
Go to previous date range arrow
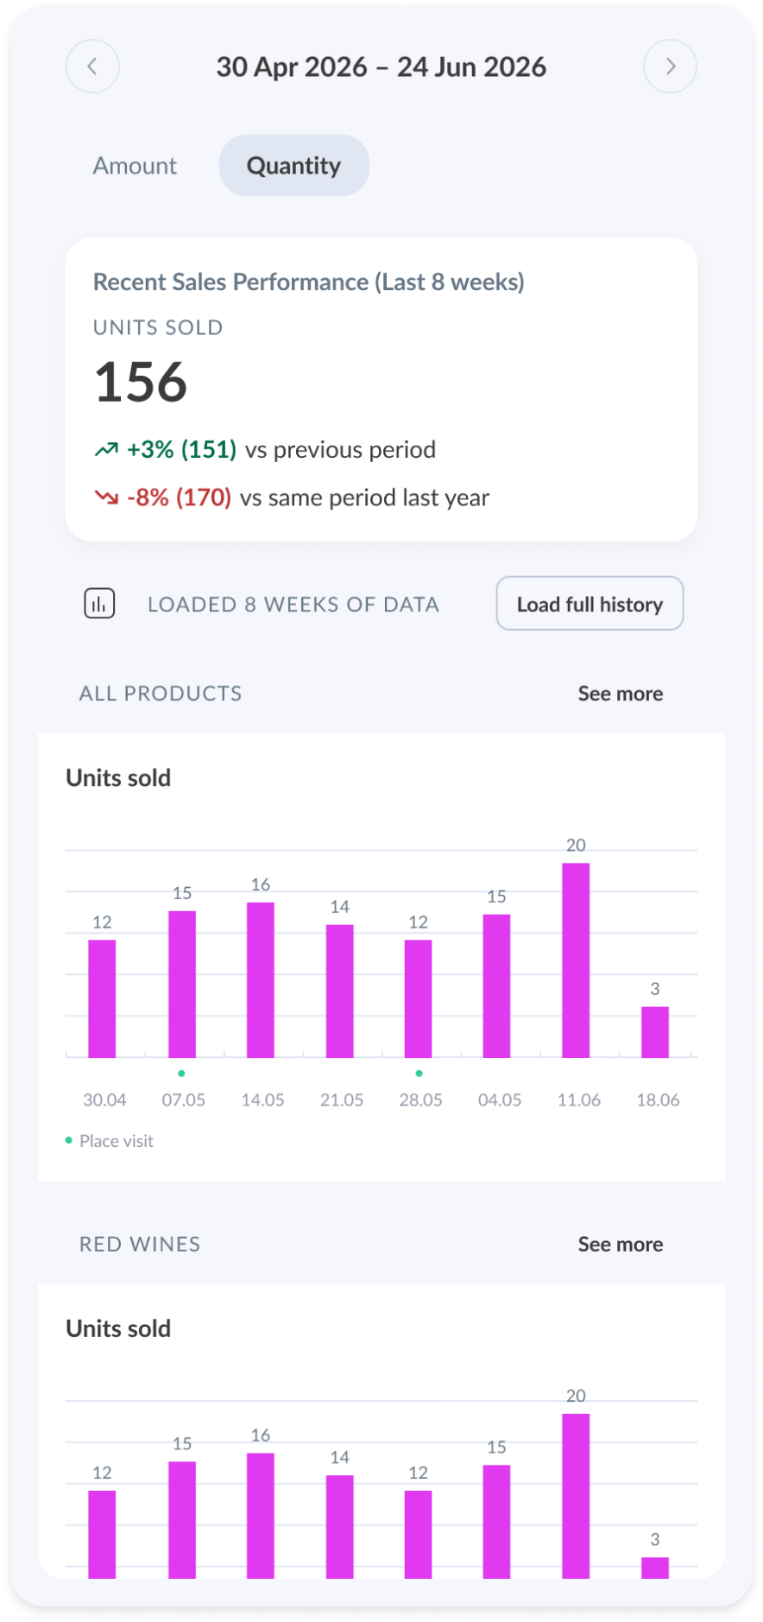click(92, 67)
